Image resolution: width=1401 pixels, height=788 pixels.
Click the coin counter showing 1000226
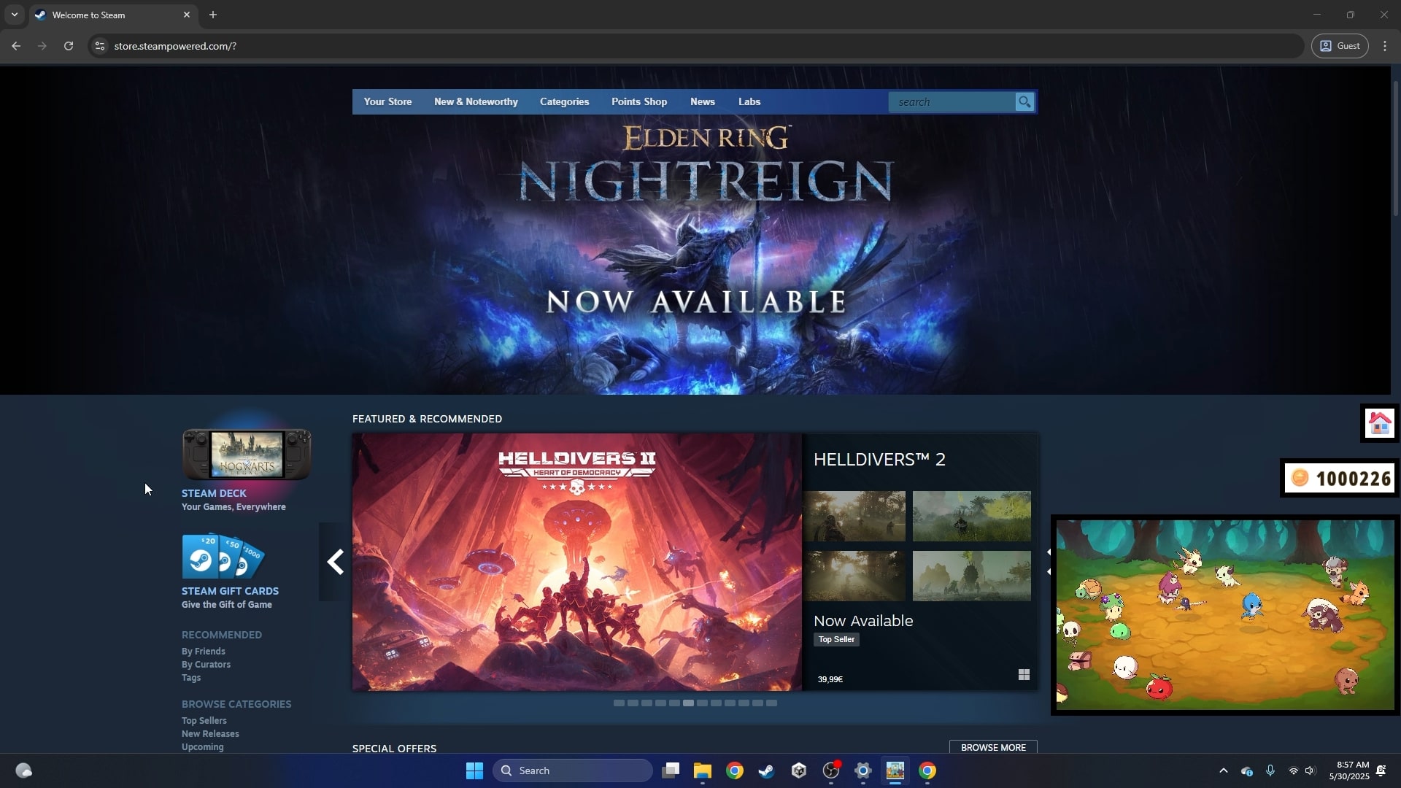tap(1340, 479)
